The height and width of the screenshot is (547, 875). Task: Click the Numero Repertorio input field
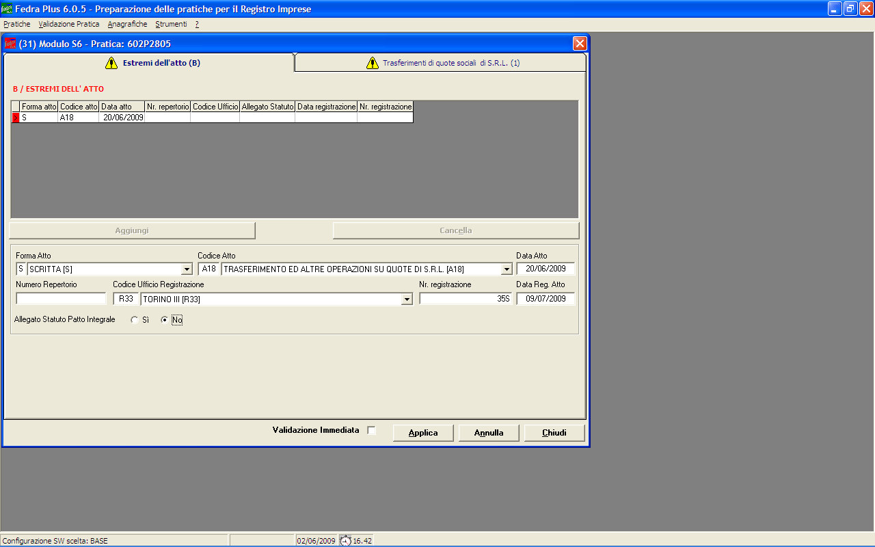(61, 299)
